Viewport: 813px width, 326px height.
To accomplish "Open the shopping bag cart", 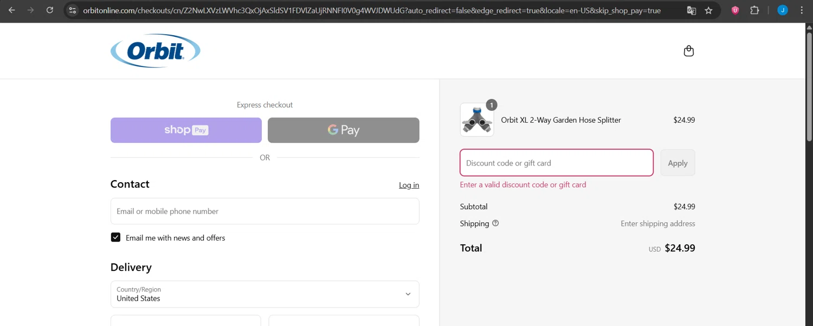I will pyautogui.click(x=689, y=51).
